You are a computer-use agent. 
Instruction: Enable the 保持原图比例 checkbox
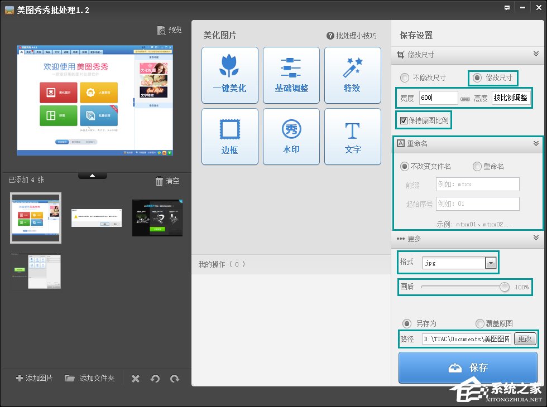tap(403, 119)
